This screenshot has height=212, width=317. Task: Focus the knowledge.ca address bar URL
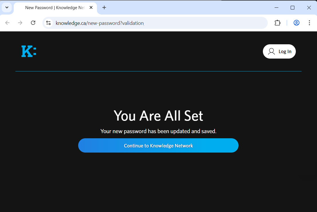[x=143, y=23]
